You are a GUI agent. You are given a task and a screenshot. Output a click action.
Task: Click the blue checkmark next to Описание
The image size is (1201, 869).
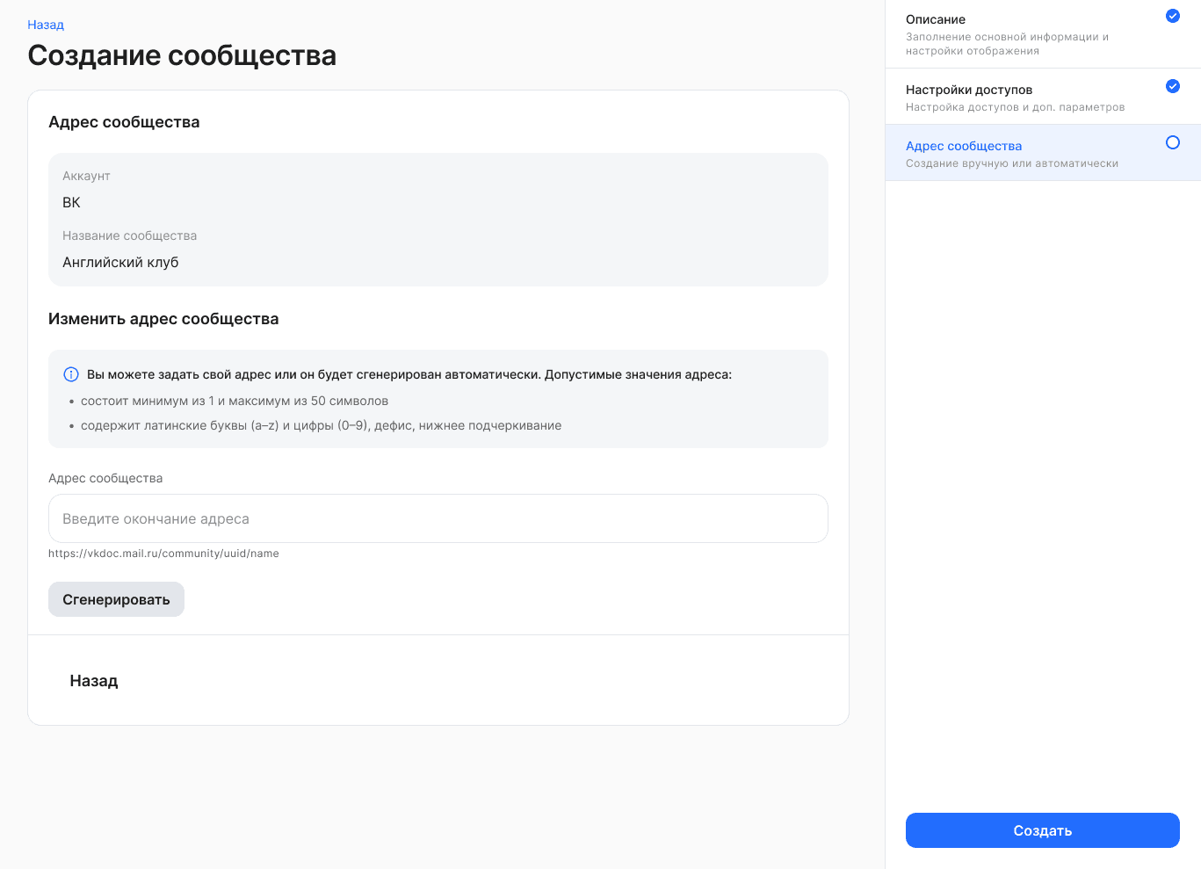[1171, 16]
